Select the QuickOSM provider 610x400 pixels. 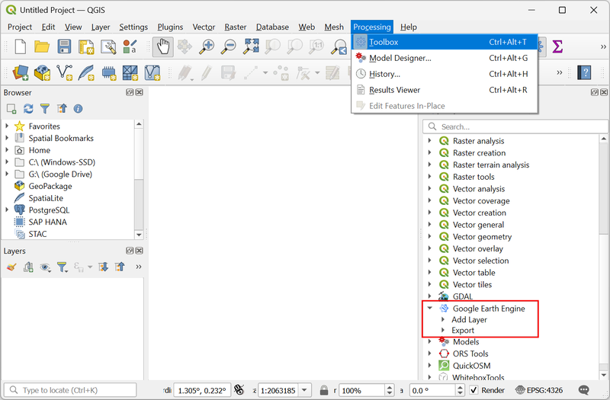click(471, 366)
